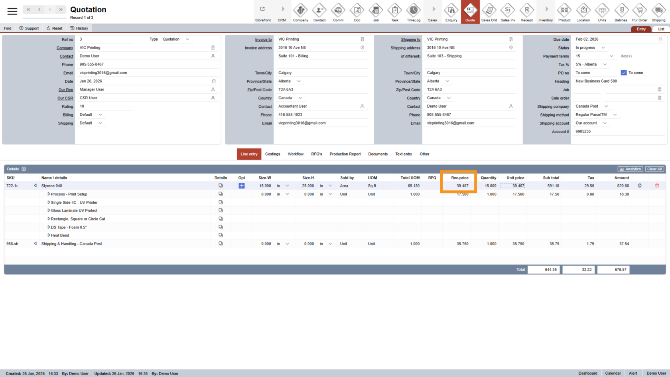Switch to the List view tab
The width and height of the screenshot is (670, 377).
point(661,29)
